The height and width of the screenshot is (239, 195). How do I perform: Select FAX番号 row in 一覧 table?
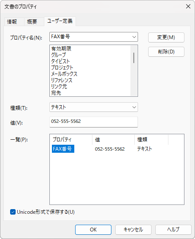point(63,149)
